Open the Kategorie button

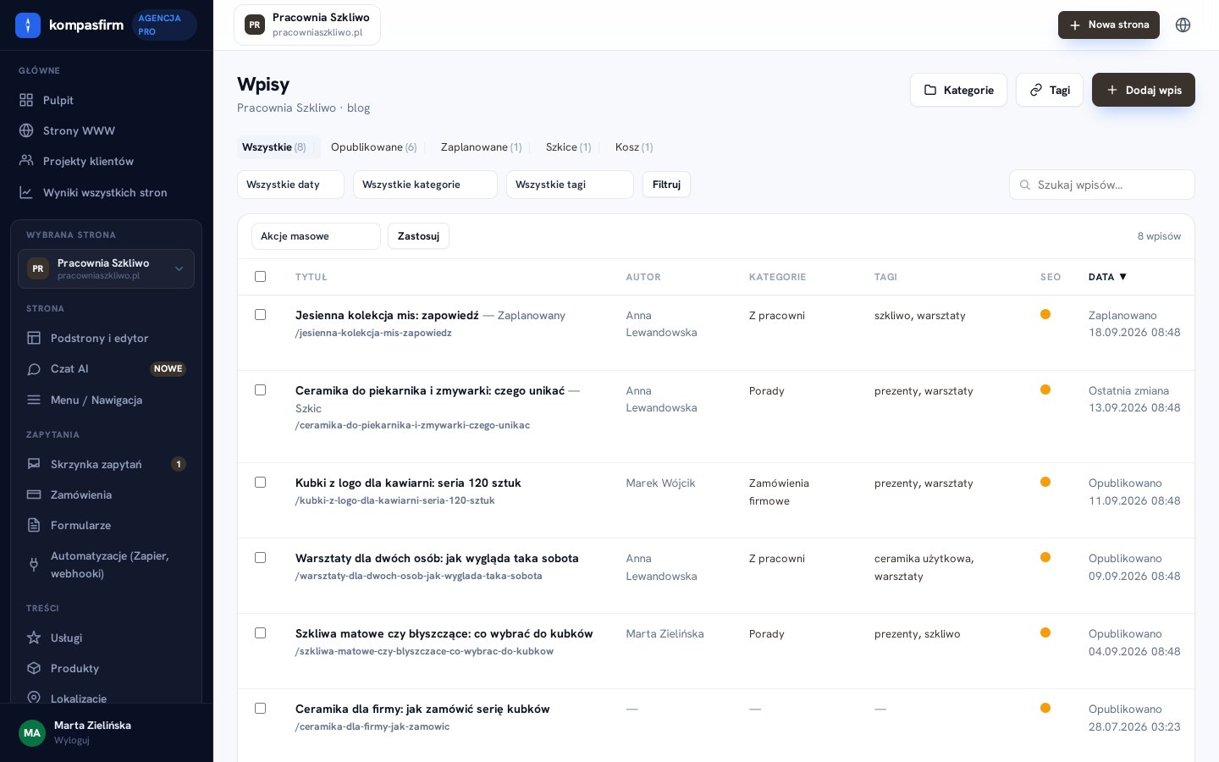(x=958, y=90)
